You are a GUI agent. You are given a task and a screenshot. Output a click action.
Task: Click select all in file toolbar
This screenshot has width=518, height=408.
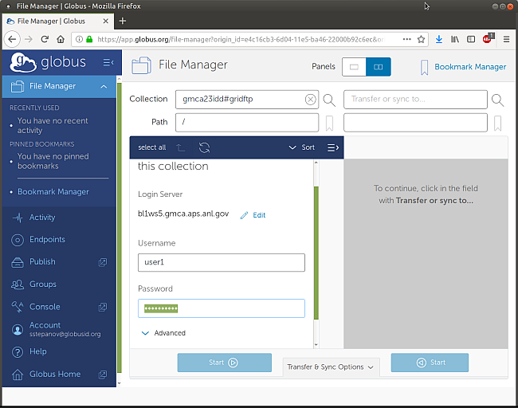152,147
